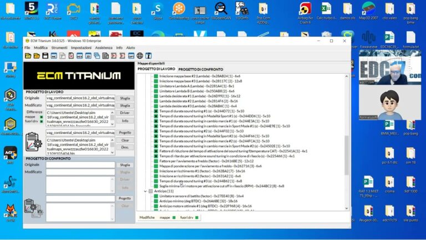Click the maps tree vertical scrollbar thumb
The image size is (426, 240).
click(346, 155)
